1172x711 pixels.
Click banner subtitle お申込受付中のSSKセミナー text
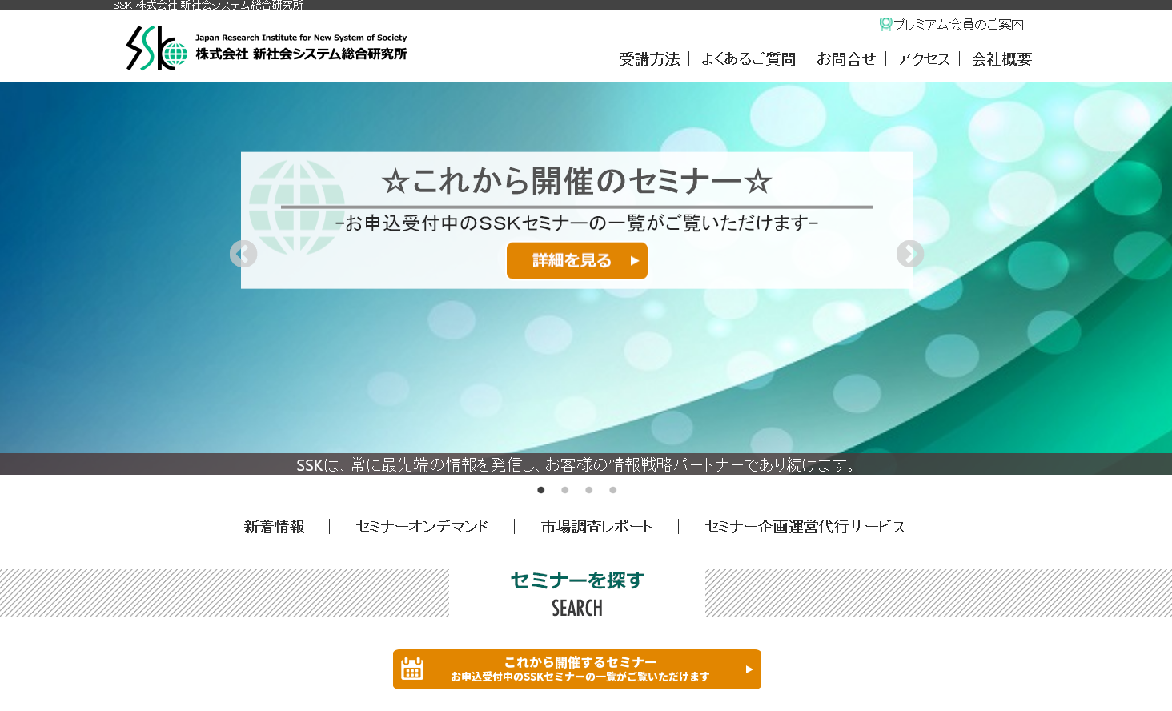577,223
